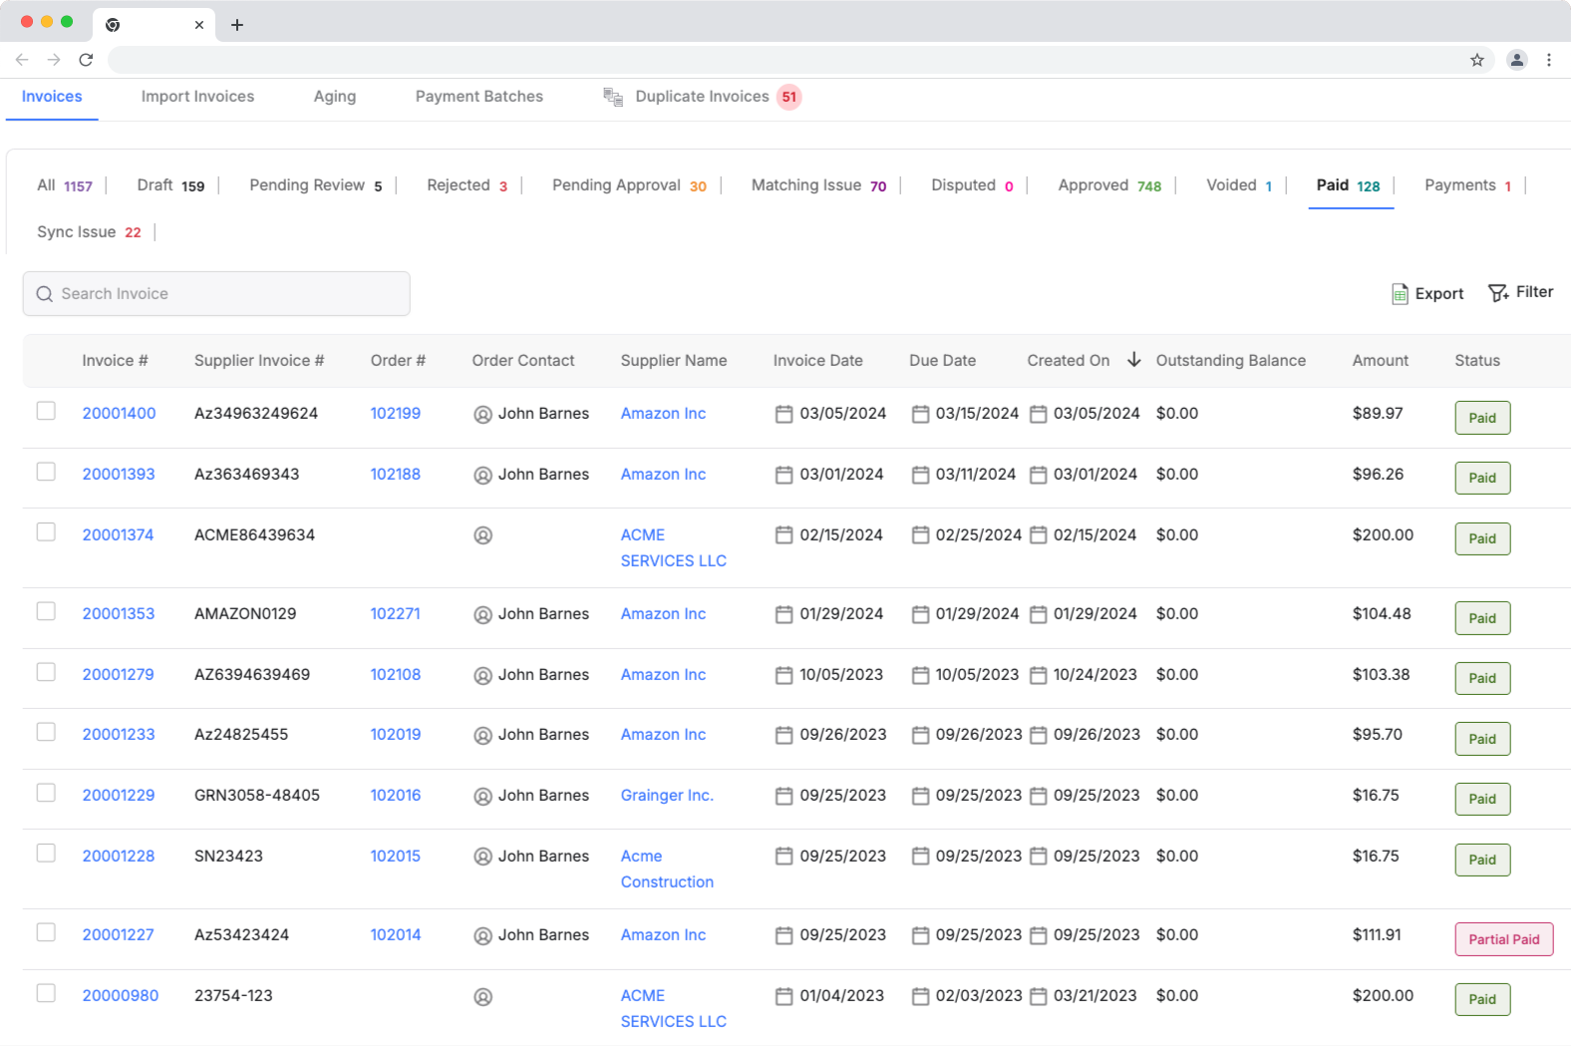This screenshot has width=1571, height=1046.
Task: Click contact avatar icon for invoice 20001374
Action: [x=483, y=535]
